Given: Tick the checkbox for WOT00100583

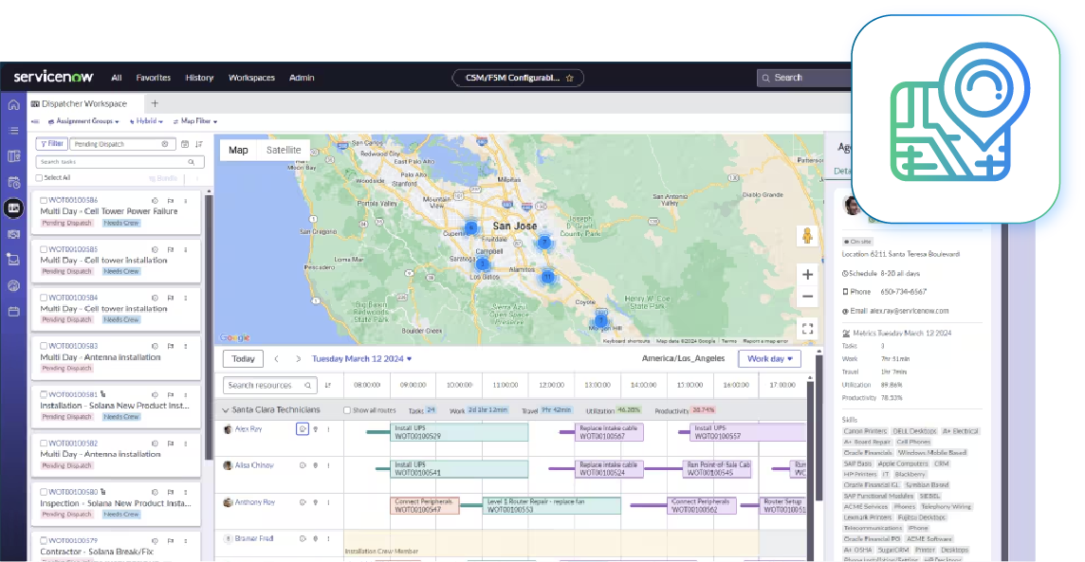Looking at the screenshot, I should [44, 346].
